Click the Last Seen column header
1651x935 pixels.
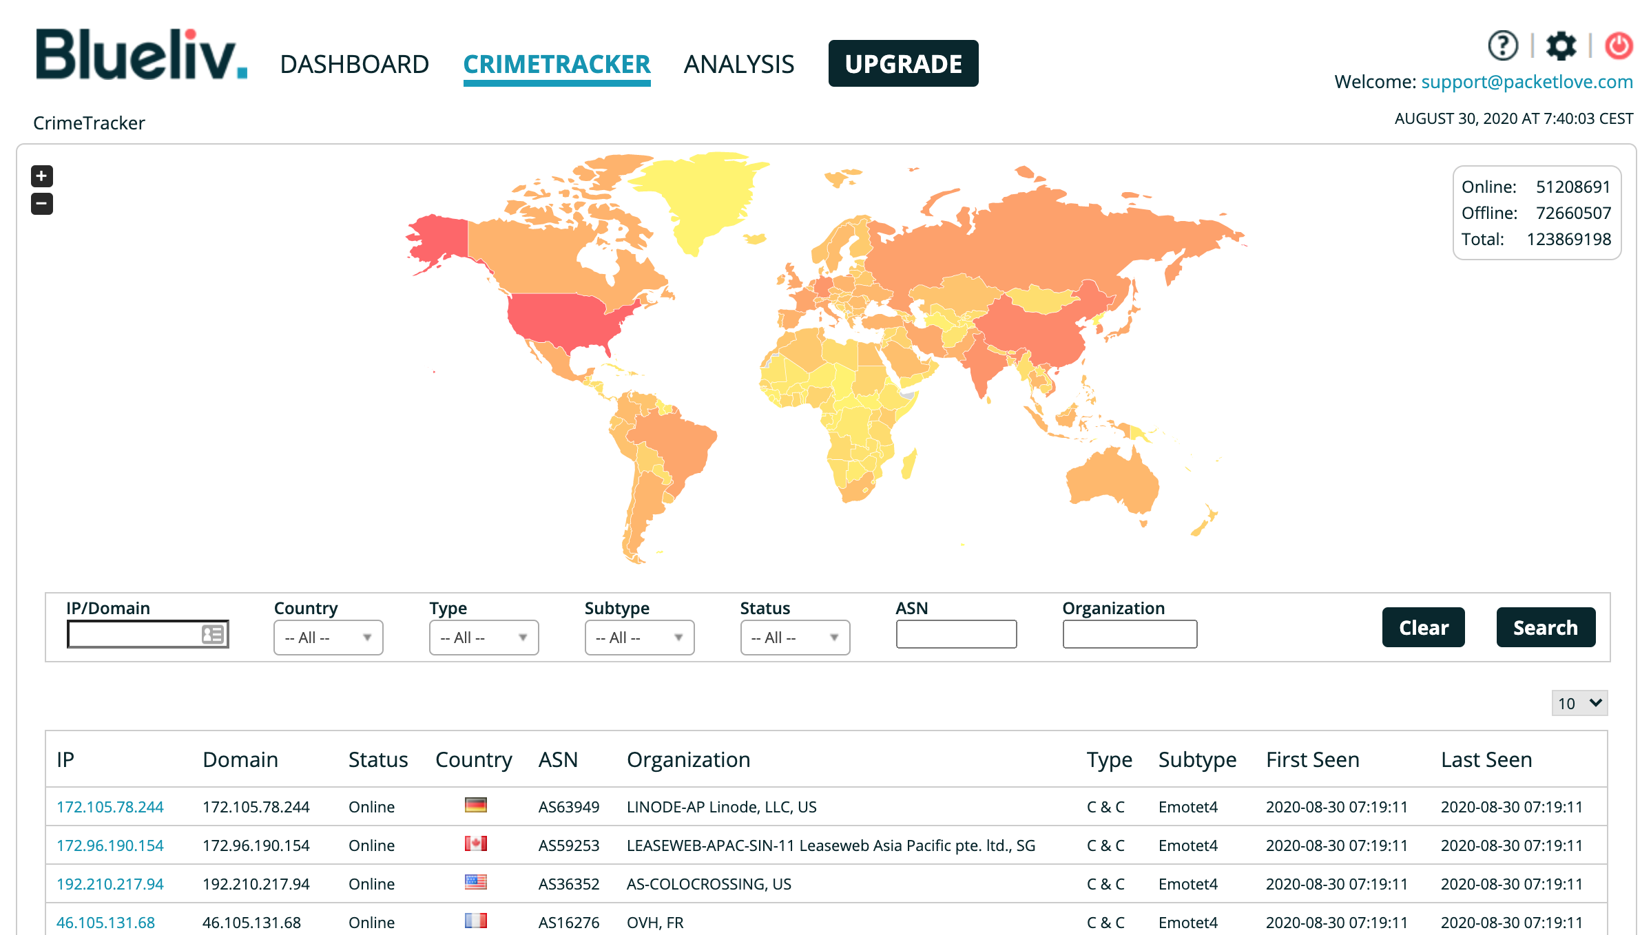point(1486,759)
